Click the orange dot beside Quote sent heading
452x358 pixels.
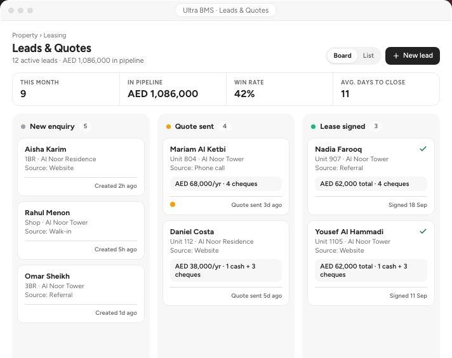tap(169, 126)
